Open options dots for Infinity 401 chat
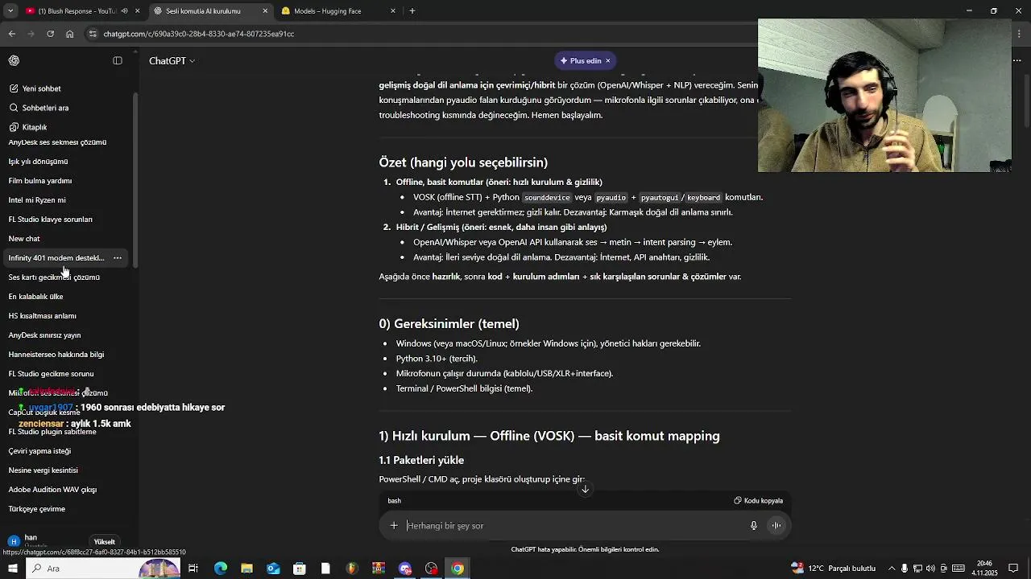The image size is (1031, 579). pyautogui.click(x=118, y=258)
